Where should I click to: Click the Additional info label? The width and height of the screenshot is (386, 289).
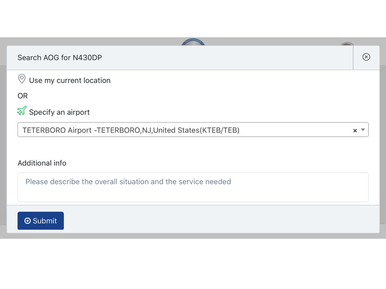(42, 163)
